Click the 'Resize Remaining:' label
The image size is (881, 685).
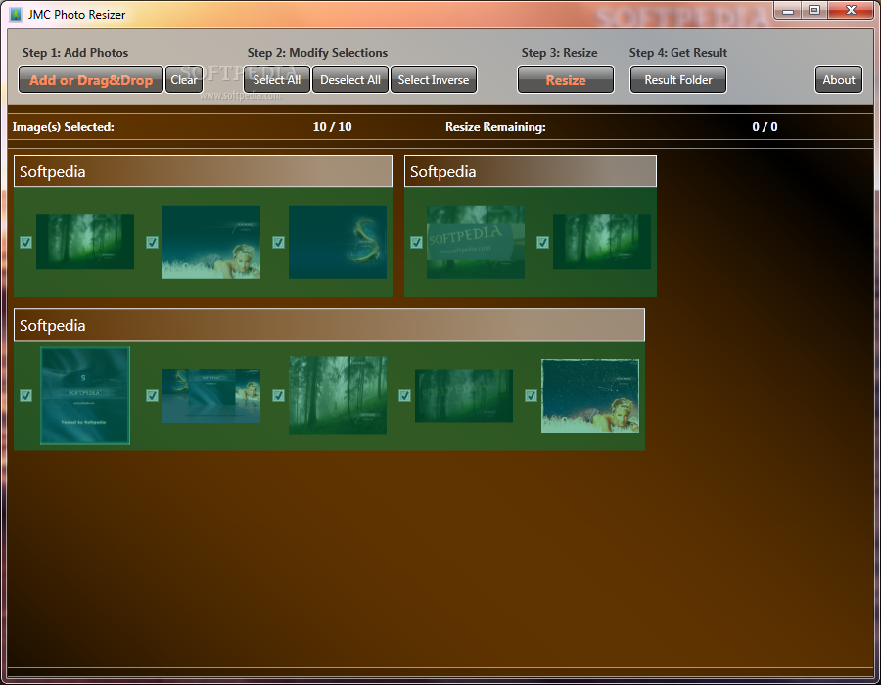coord(495,127)
